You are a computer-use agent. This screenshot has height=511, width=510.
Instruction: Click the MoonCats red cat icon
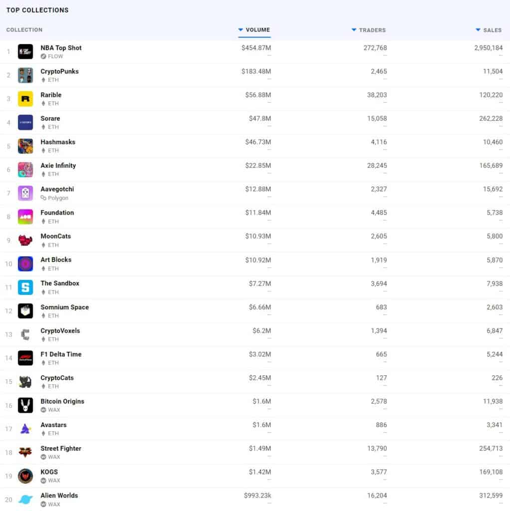[x=25, y=240]
